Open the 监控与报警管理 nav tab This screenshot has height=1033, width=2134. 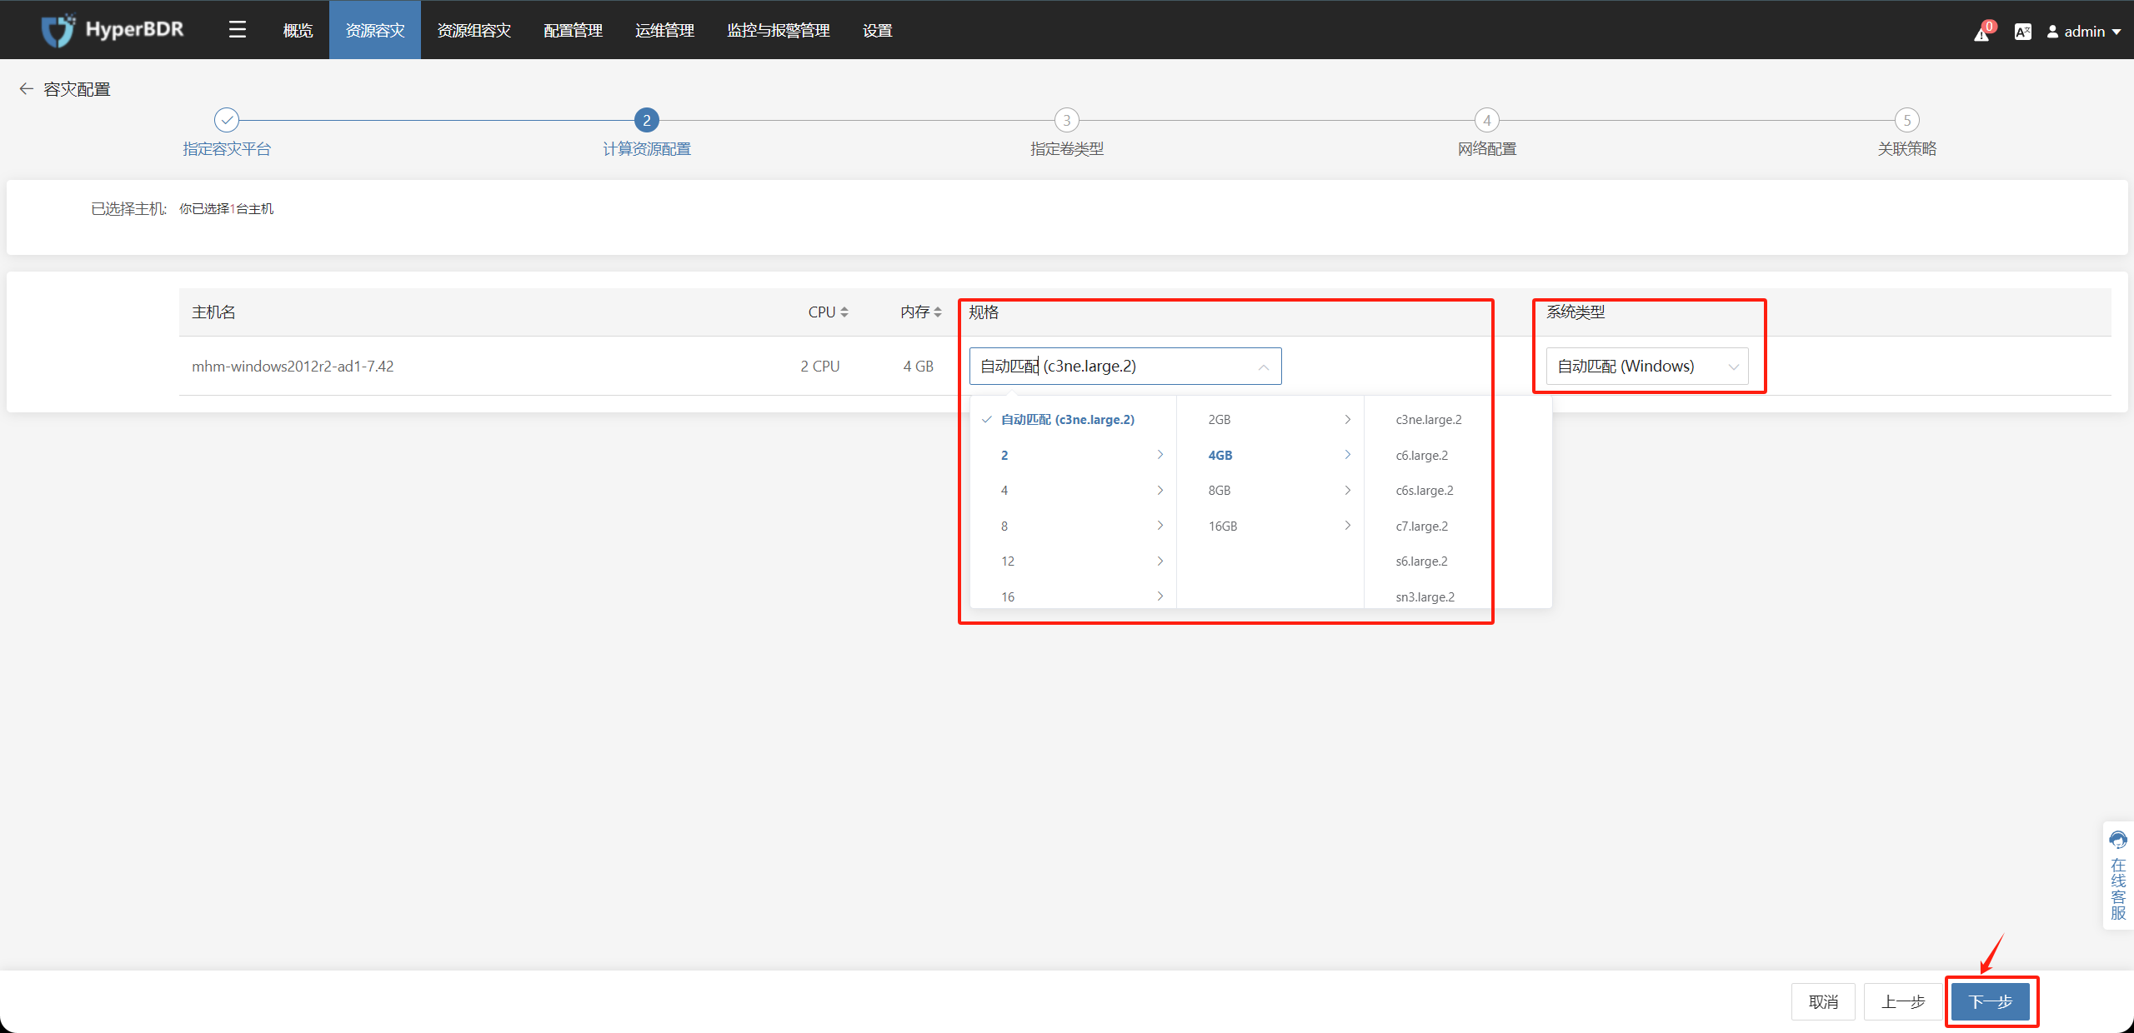tap(779, 31)
